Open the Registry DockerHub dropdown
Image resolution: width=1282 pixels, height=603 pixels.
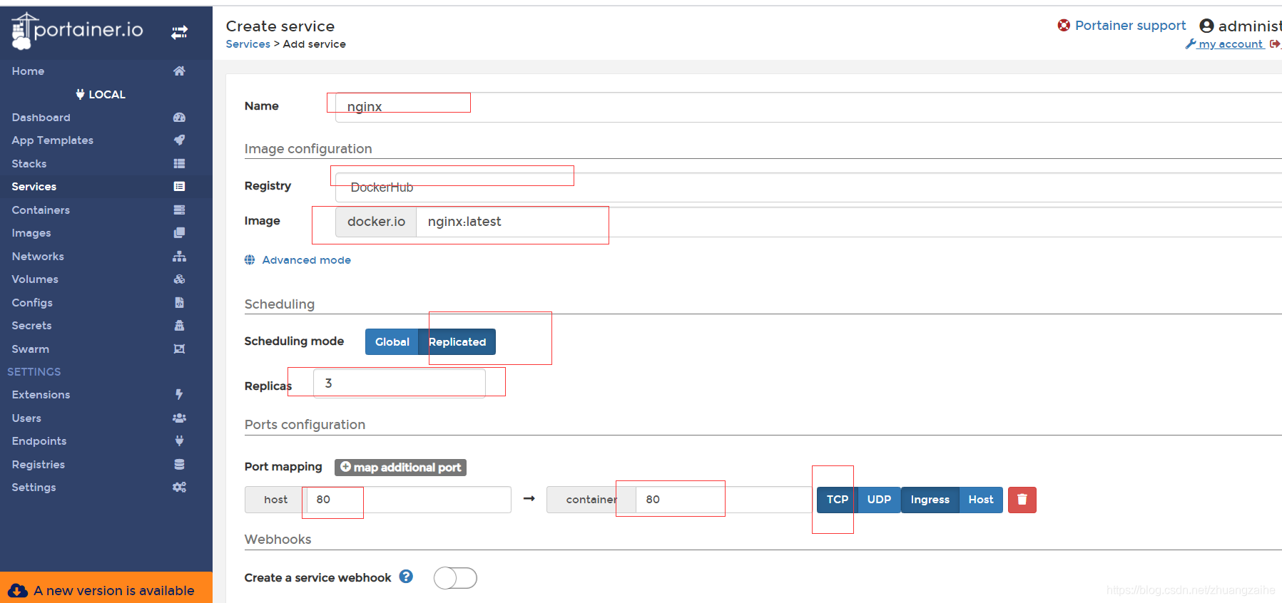point(808,187)
